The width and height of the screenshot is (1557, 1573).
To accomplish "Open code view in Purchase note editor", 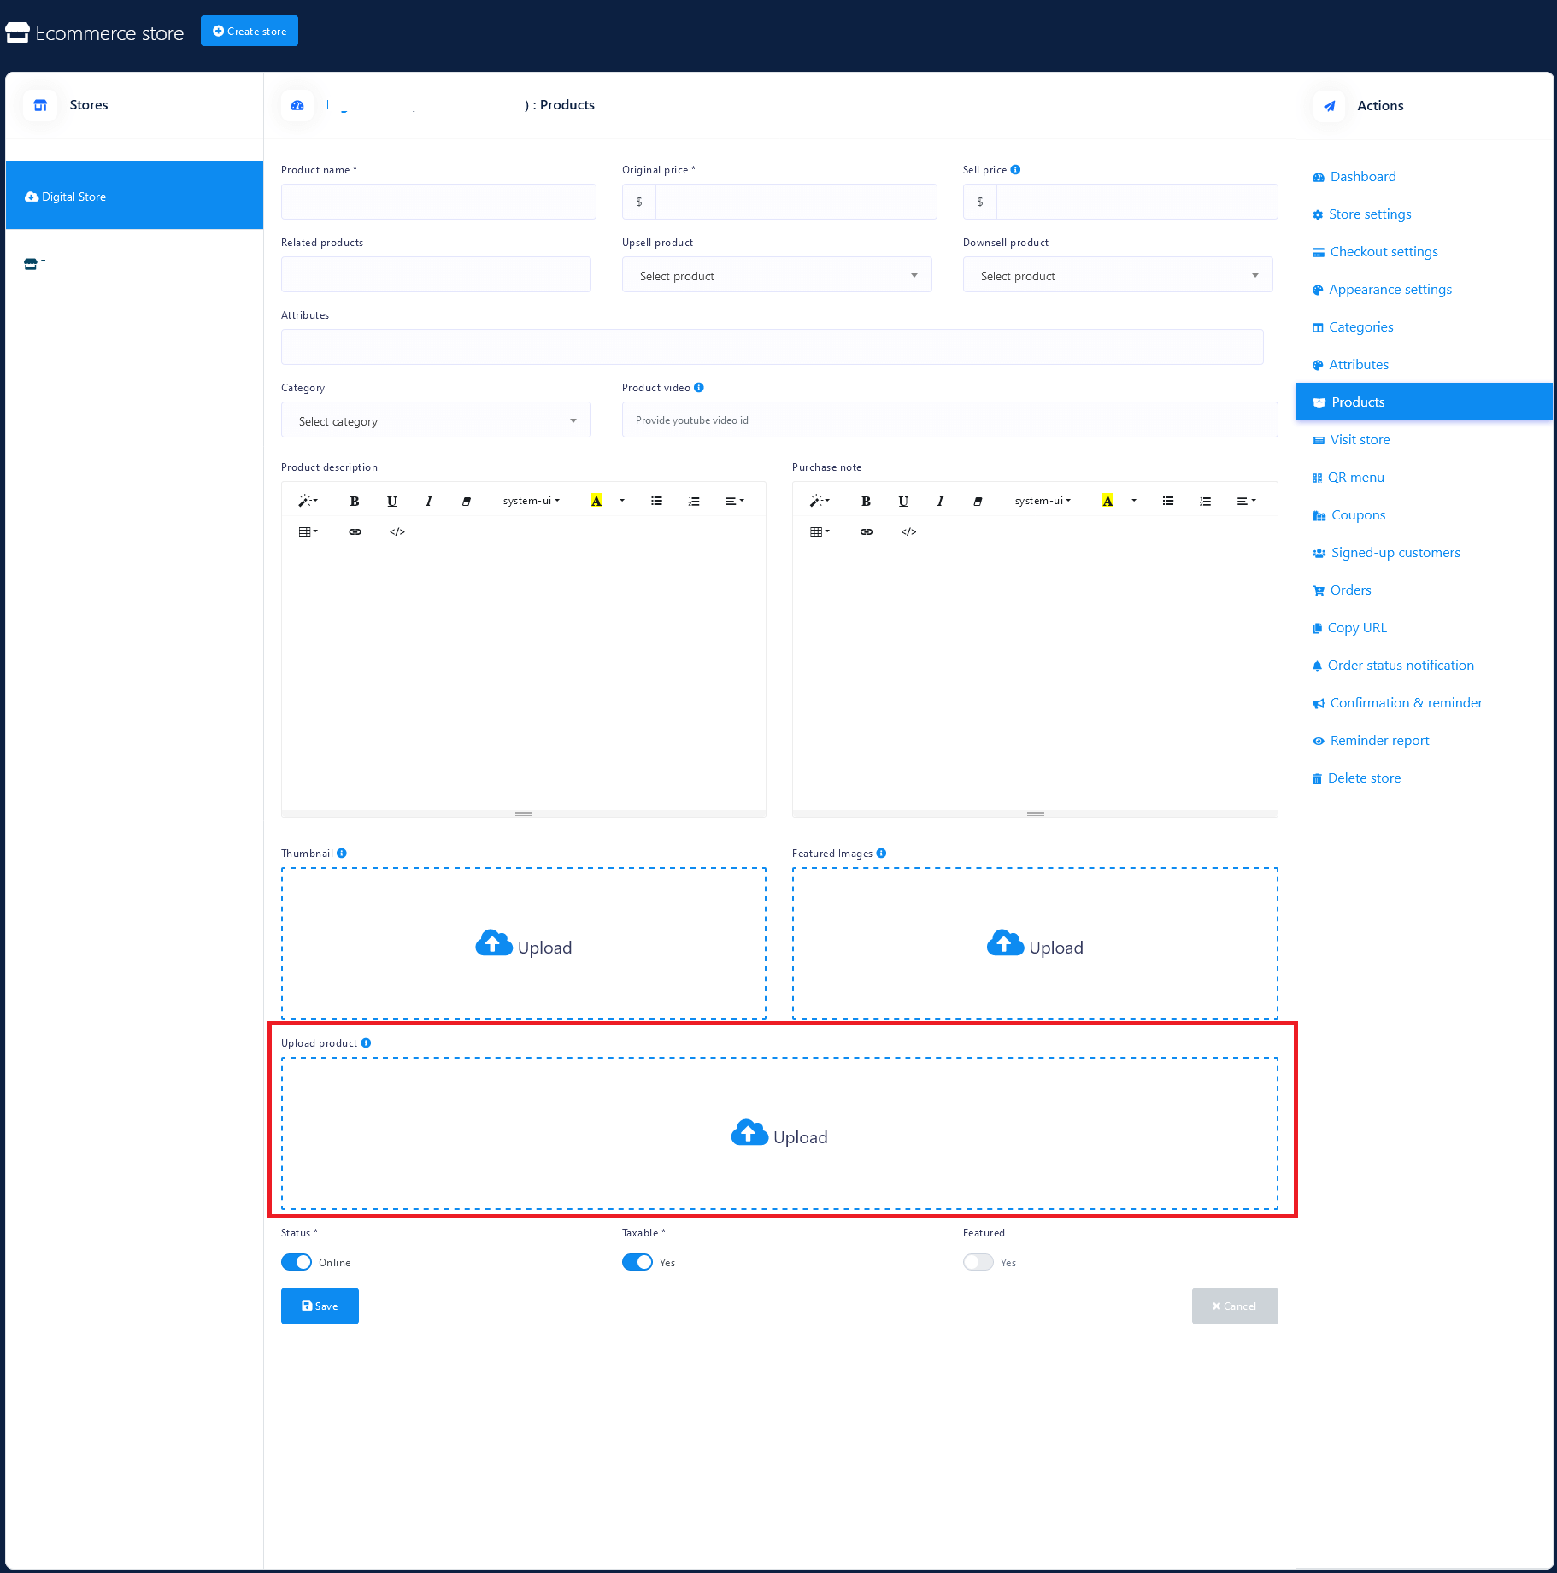I will 908,532.
